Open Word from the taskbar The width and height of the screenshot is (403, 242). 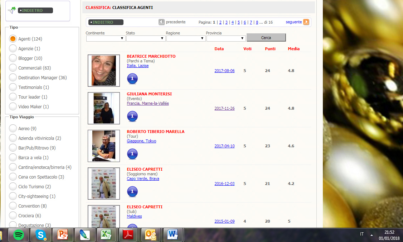(173, 235)
